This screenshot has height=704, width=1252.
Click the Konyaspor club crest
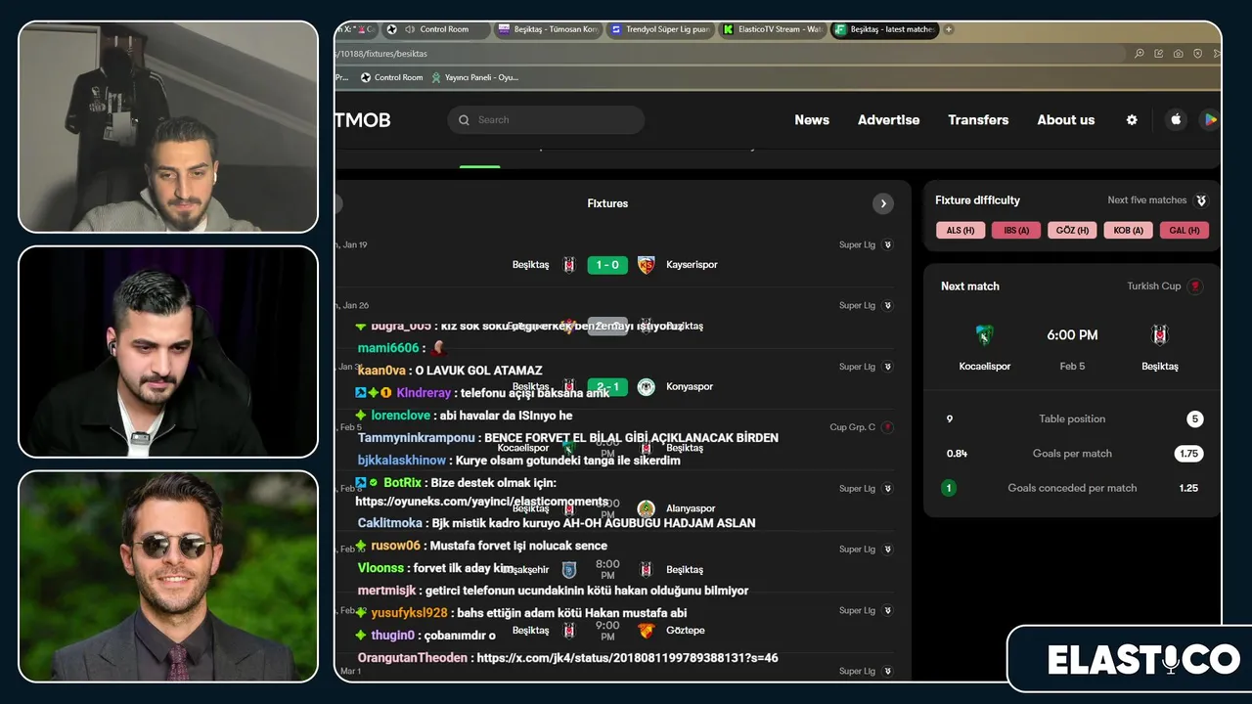(646, 386)
